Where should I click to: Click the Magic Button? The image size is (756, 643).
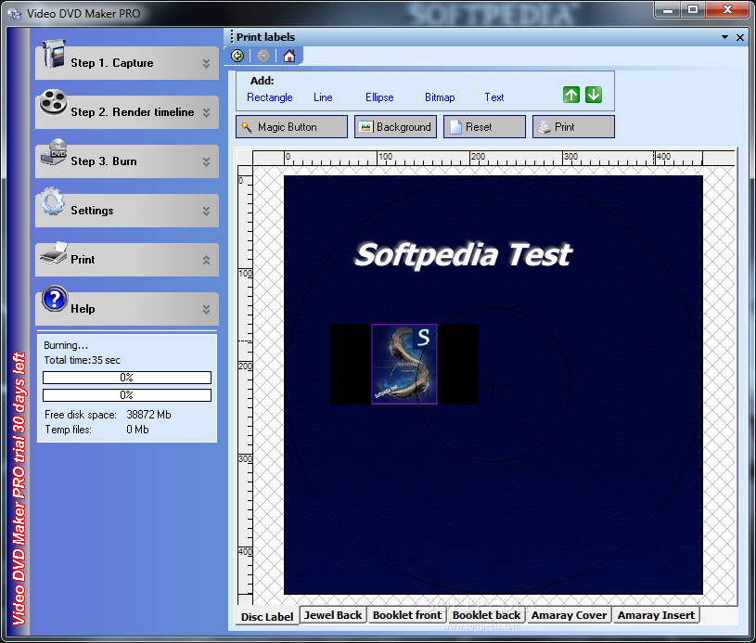pyautogui.click(x=291, y=127)
